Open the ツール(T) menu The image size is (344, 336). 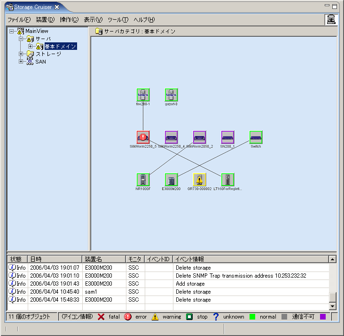(117, 20)
